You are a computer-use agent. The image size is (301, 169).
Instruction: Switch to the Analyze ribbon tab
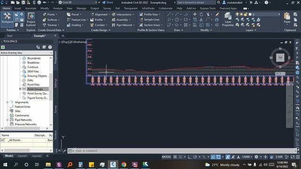[x=57, y=8]
